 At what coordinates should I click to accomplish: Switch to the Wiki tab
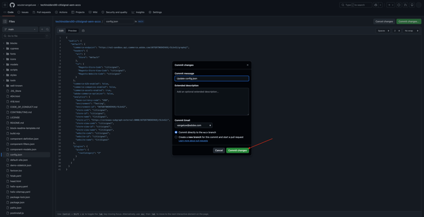click(93, 12)
